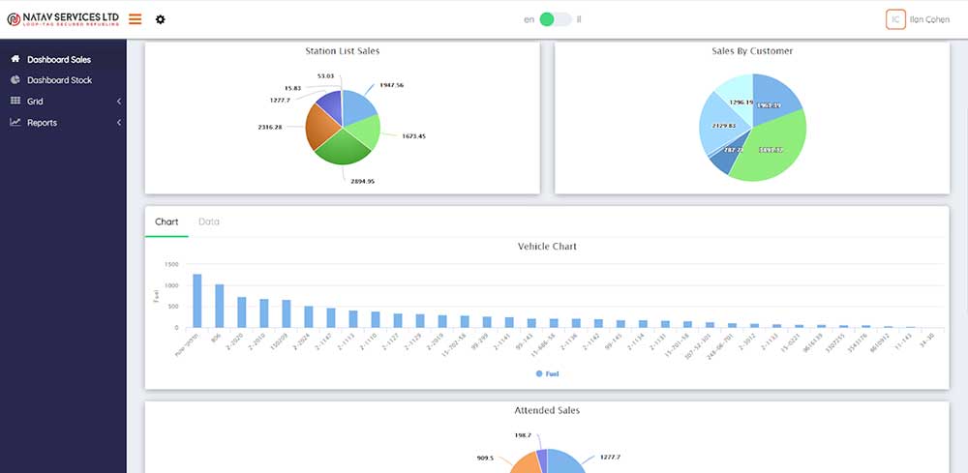Click the 198.7 label in Attended Sales
The image size is (968, 473).
[523, 435]
